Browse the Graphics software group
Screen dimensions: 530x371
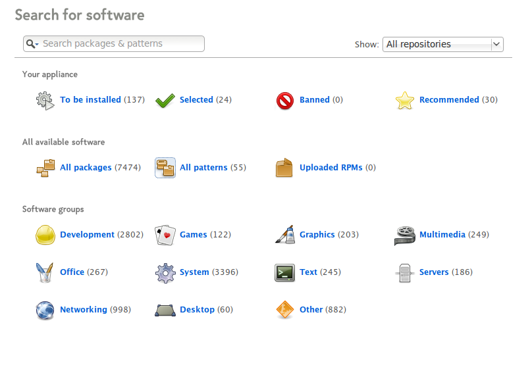tap(317, 235)
